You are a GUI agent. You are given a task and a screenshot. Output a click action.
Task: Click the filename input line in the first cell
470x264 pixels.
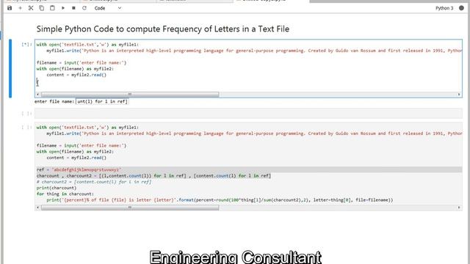click(82, 62)
